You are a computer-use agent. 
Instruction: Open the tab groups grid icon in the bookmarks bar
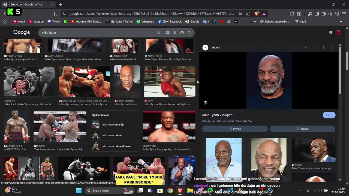pyautogui.click(x=4, y=22)
